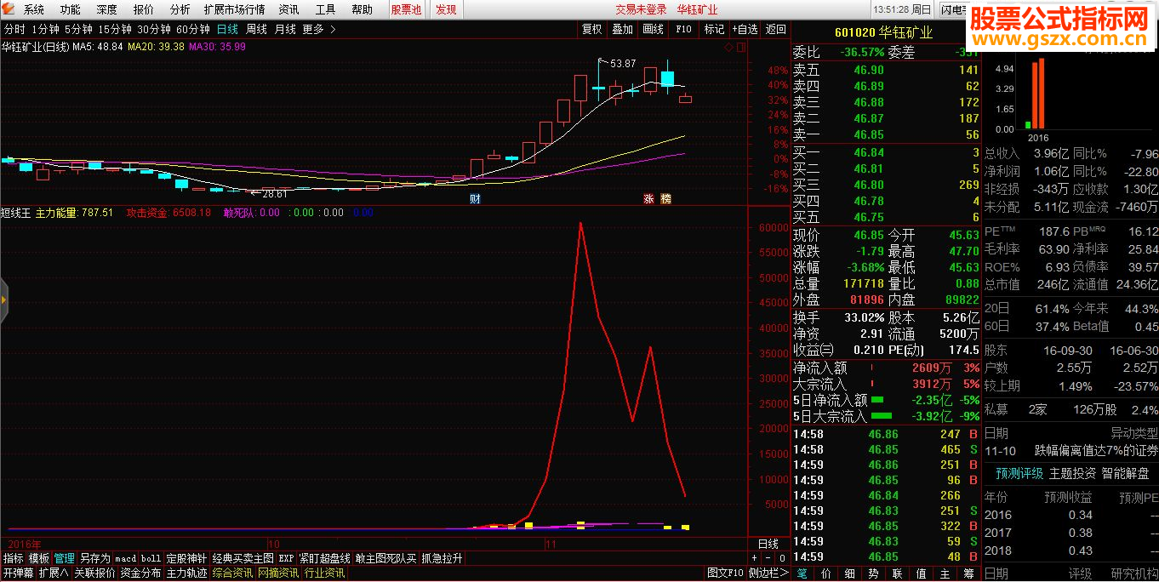Select 定股神针 indicator
The width and height of the screenshot is (1159, 582).
[186, 558]
